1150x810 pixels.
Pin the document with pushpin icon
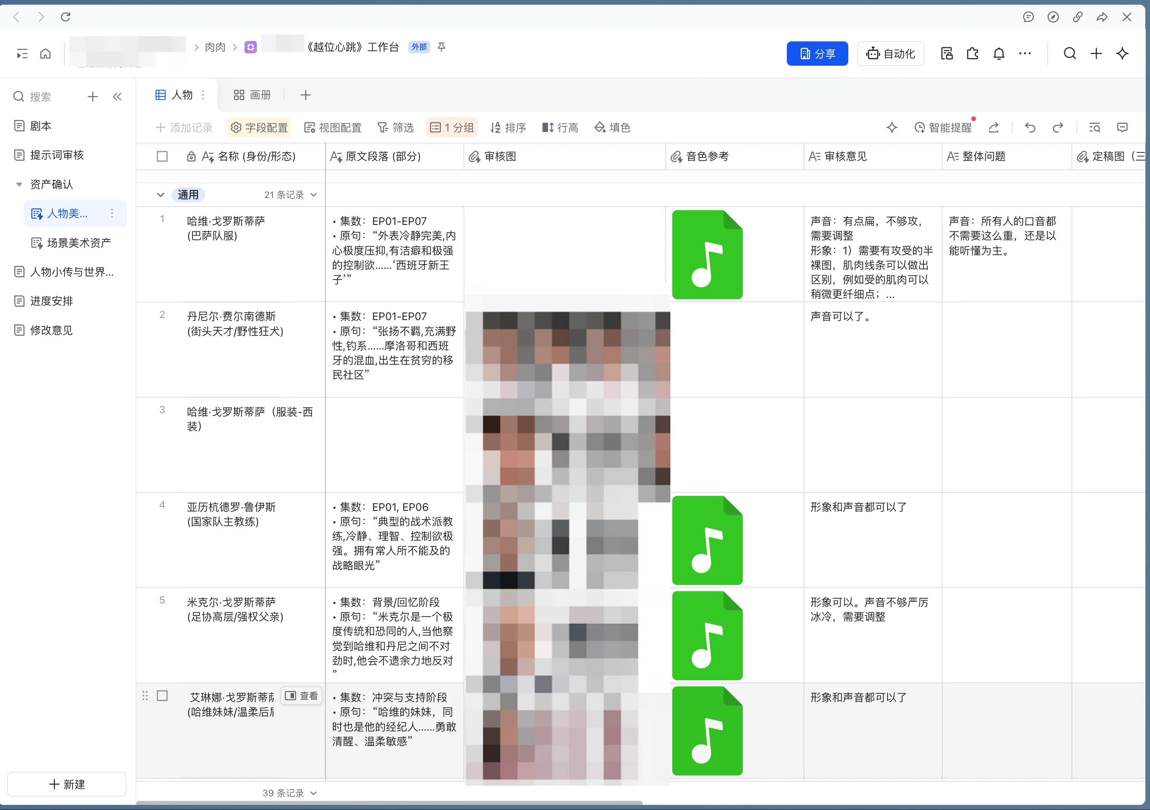441,47
